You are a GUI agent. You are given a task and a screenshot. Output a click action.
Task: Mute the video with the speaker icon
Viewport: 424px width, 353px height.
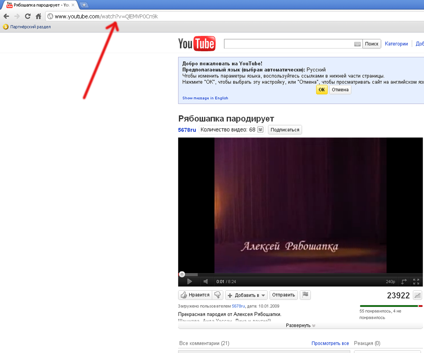(206, 281)
